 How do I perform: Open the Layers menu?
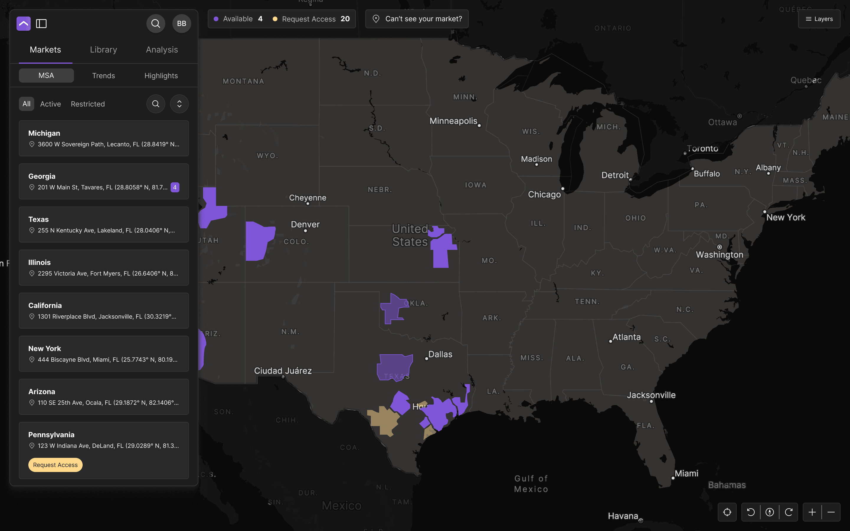pyautogui.click(x=819, y=19)
